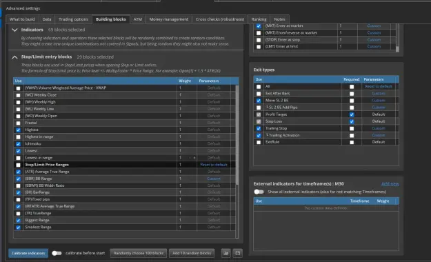Uncheck the Lowest block checkbox
The height and width of the screenshot is (262, 431).
pos(18,151)
